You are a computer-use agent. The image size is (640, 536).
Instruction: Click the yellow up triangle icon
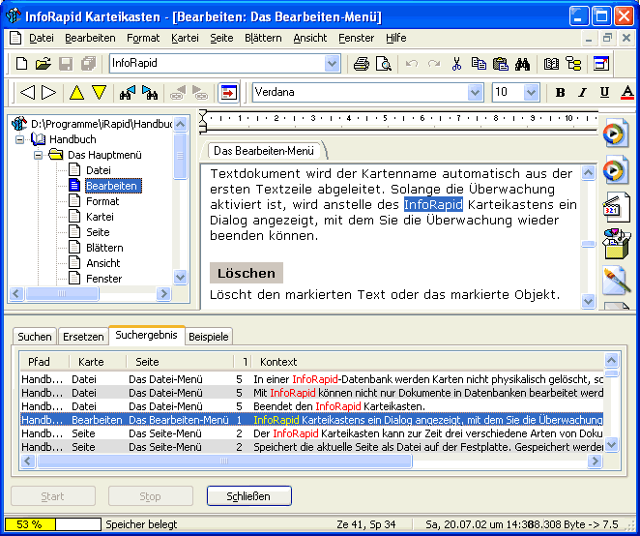point(76,92)
